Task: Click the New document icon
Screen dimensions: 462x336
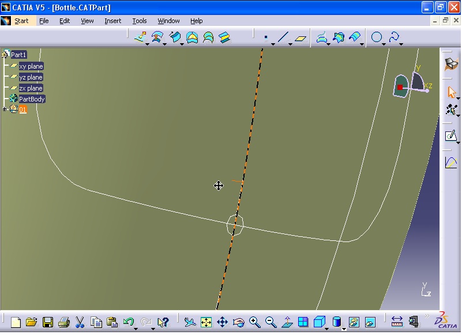Action: 16,322
